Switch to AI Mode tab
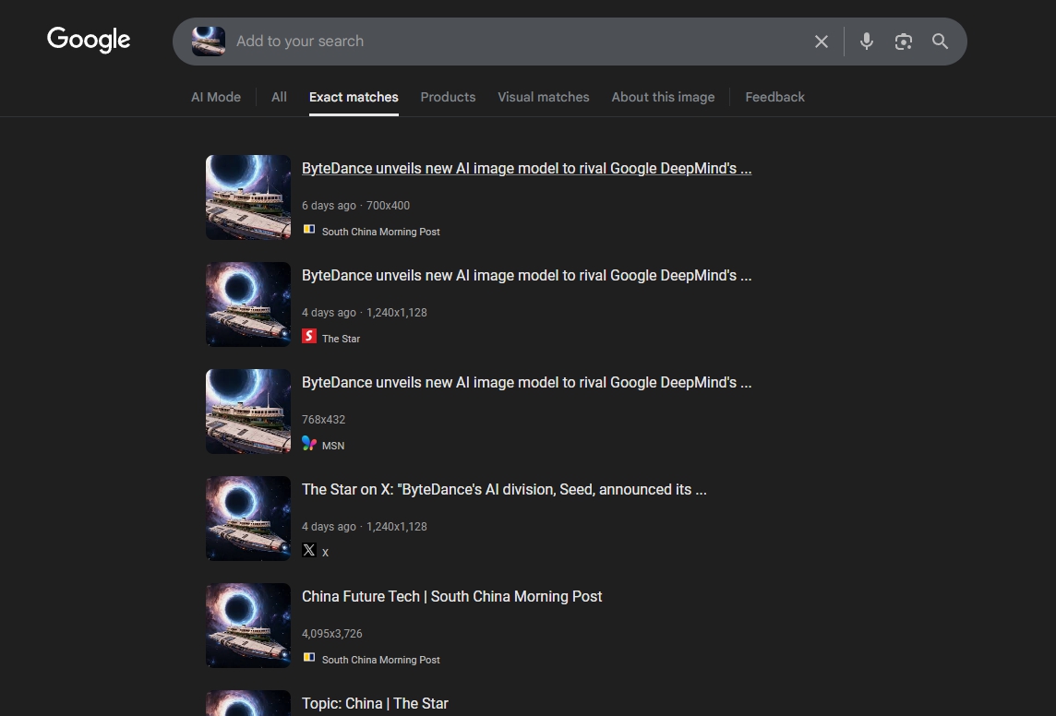The width and height of the screenshot is (1056, 716). coord(215,97)
